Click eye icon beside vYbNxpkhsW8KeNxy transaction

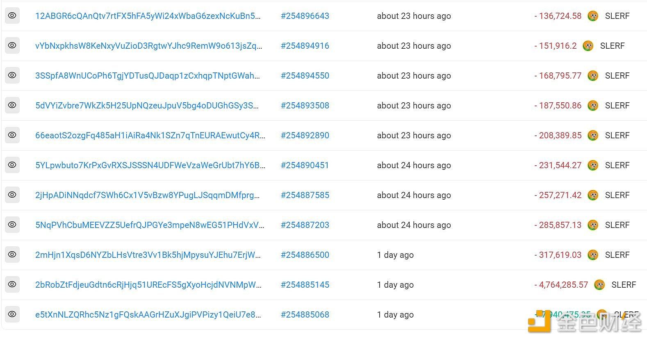click(x=12, y=45)
